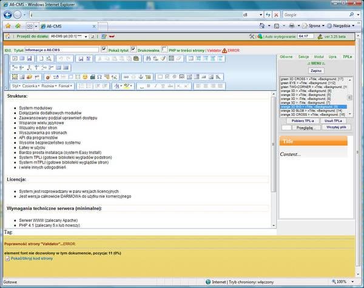Viewport: 364px width, 288px height.
Task: Insert checkbox form field icon
Action: coord(167,77)
